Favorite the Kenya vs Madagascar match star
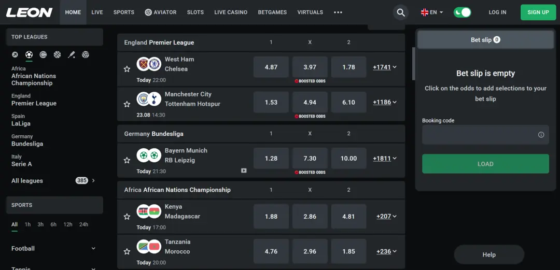This screenshot has height=270, width=560. 127,217
